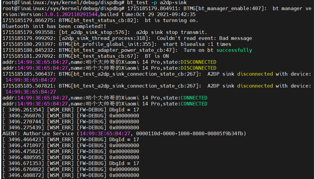Click the 'Bluetooth init has been completed!!' line

click(54, 27)
